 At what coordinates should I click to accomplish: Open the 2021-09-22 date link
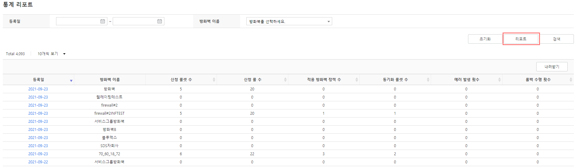tap(38, 162)
